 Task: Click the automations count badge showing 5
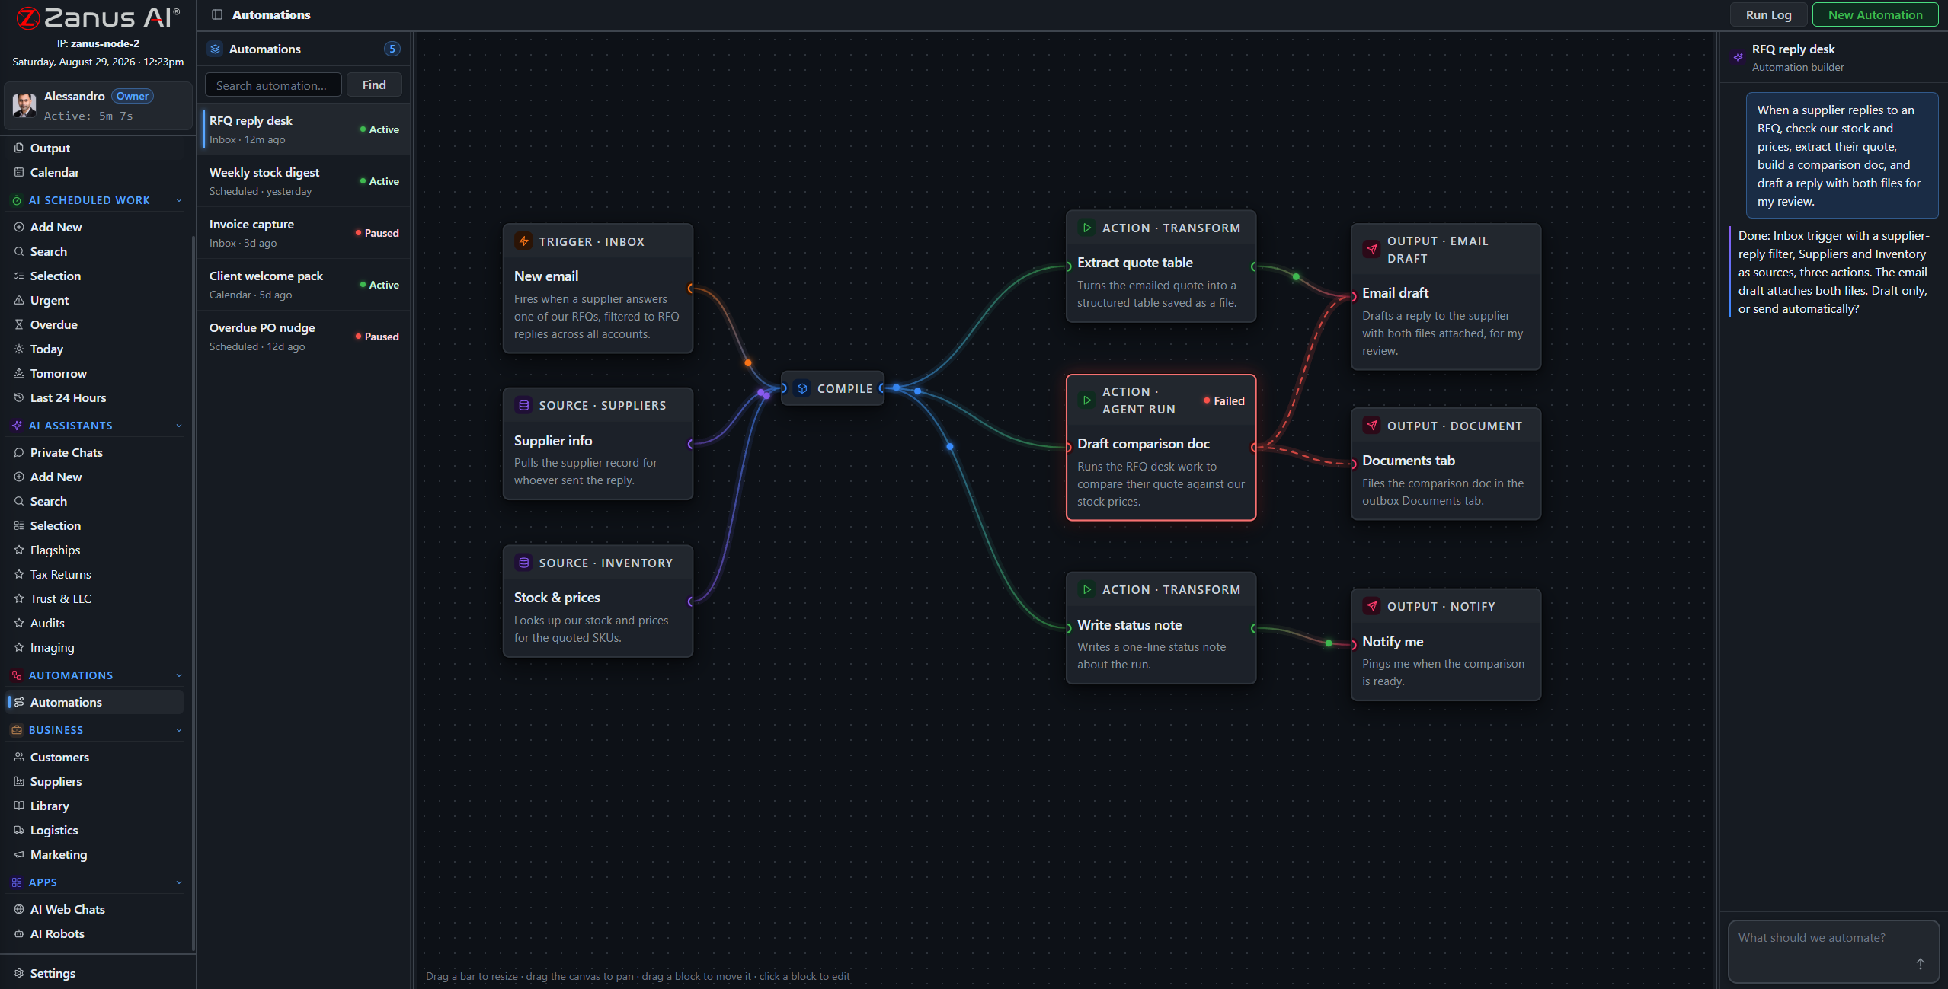tap(392, 49)
